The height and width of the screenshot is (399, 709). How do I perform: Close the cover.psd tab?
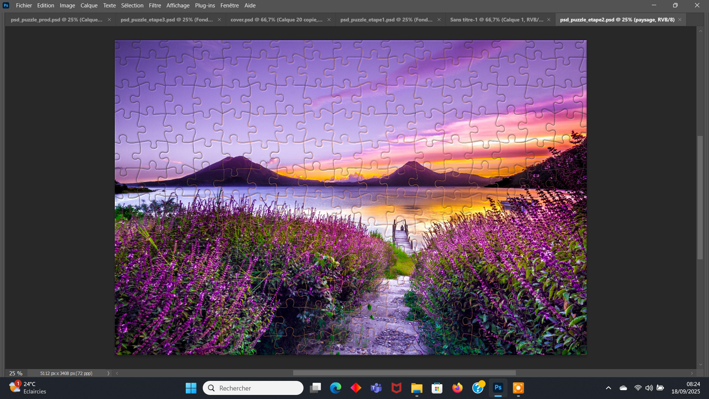point(329,20)
